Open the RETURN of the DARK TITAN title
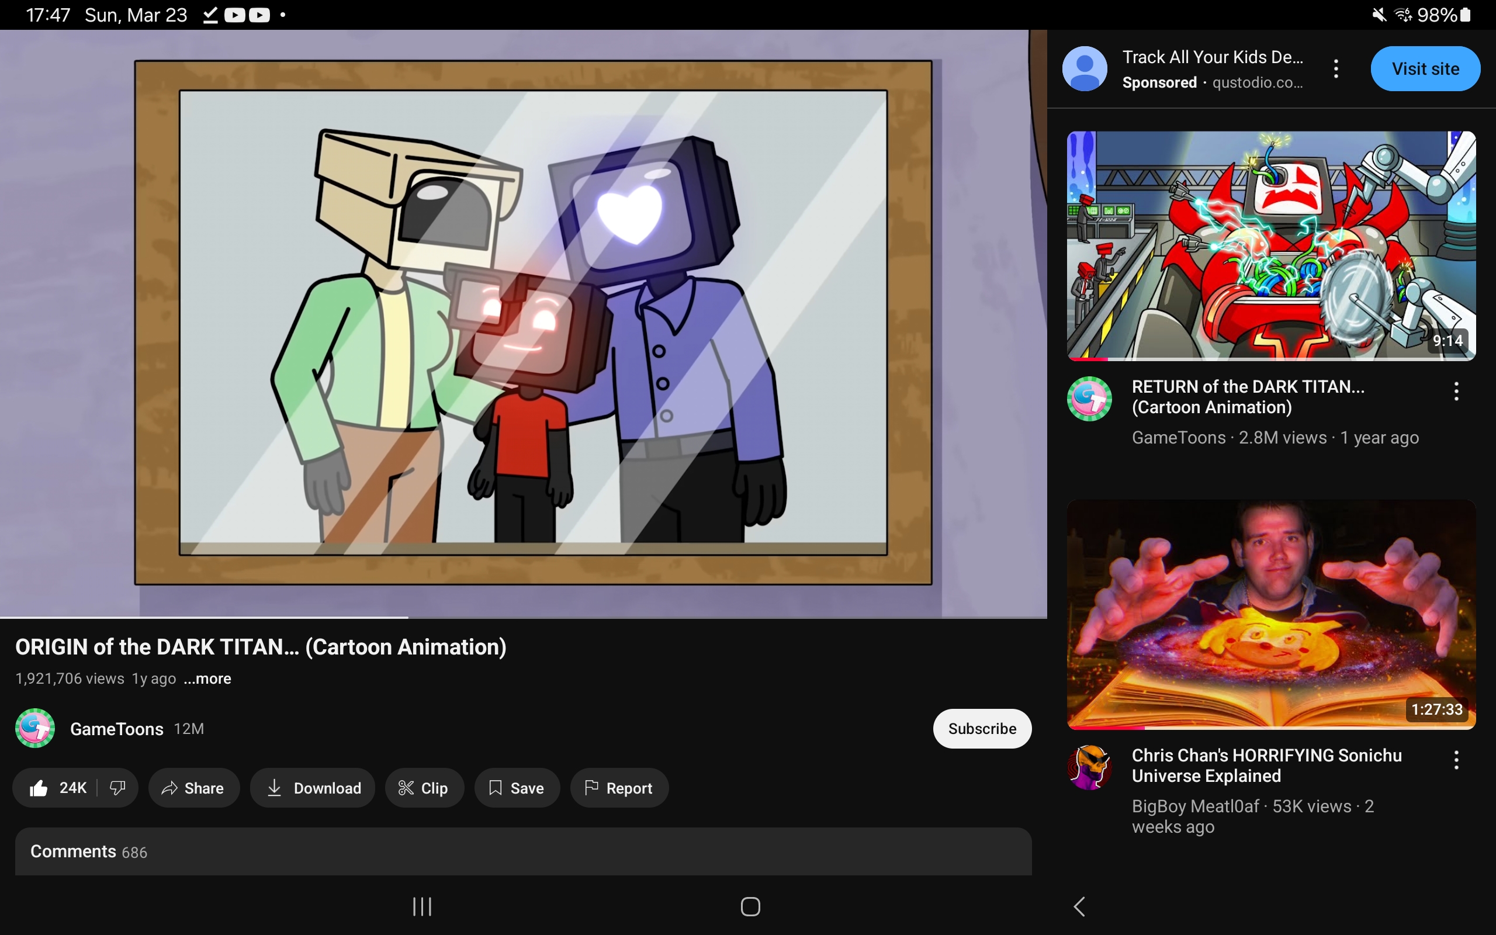The height and width of the screenshot is (935, 1496). [1248, 397]
